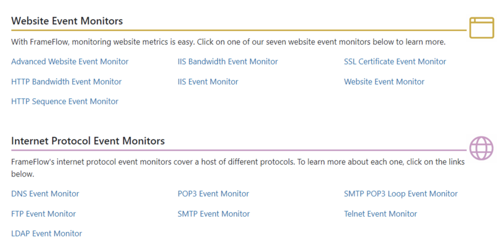This screenshot has width=501, height=241.
Task: Click the internet protocol monitors description paragraph
Action: point(238,168)
